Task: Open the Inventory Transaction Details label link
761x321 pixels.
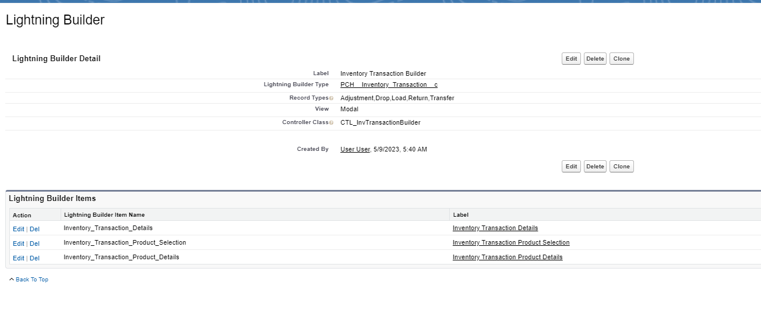Action: tap(495, 228)
